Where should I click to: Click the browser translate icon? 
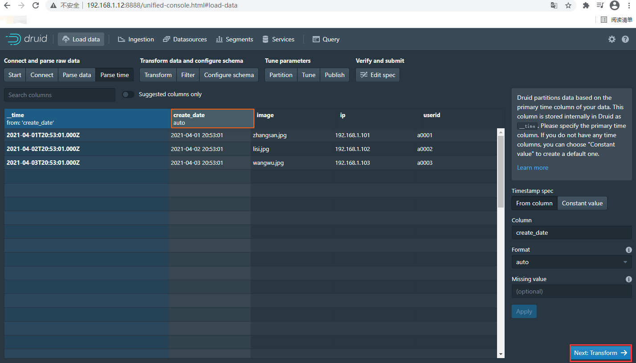554,5
